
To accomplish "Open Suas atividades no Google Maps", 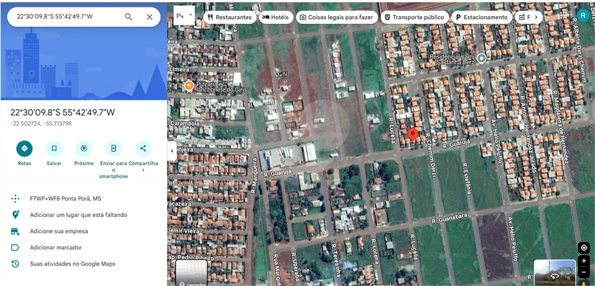I will coord(73,264).
